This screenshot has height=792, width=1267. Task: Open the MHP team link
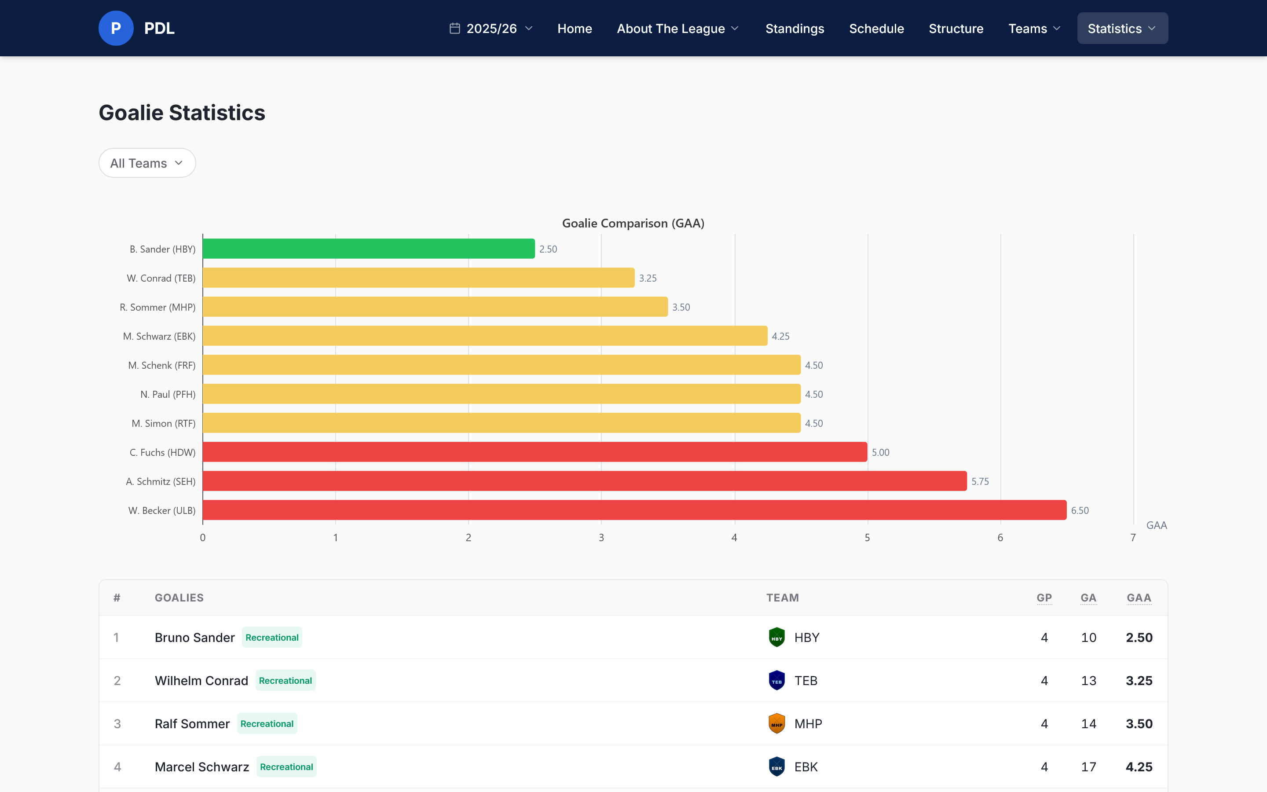[x=808, y=723]
